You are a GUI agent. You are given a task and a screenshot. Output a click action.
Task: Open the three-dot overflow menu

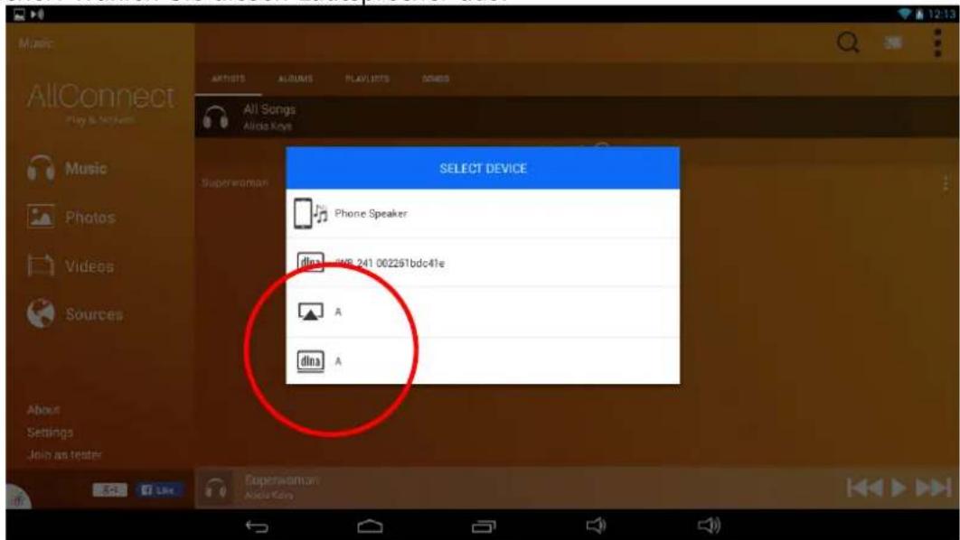click(937, 42)
